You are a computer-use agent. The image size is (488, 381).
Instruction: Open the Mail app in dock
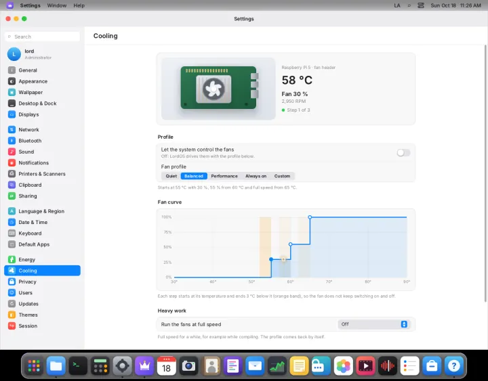255,365
